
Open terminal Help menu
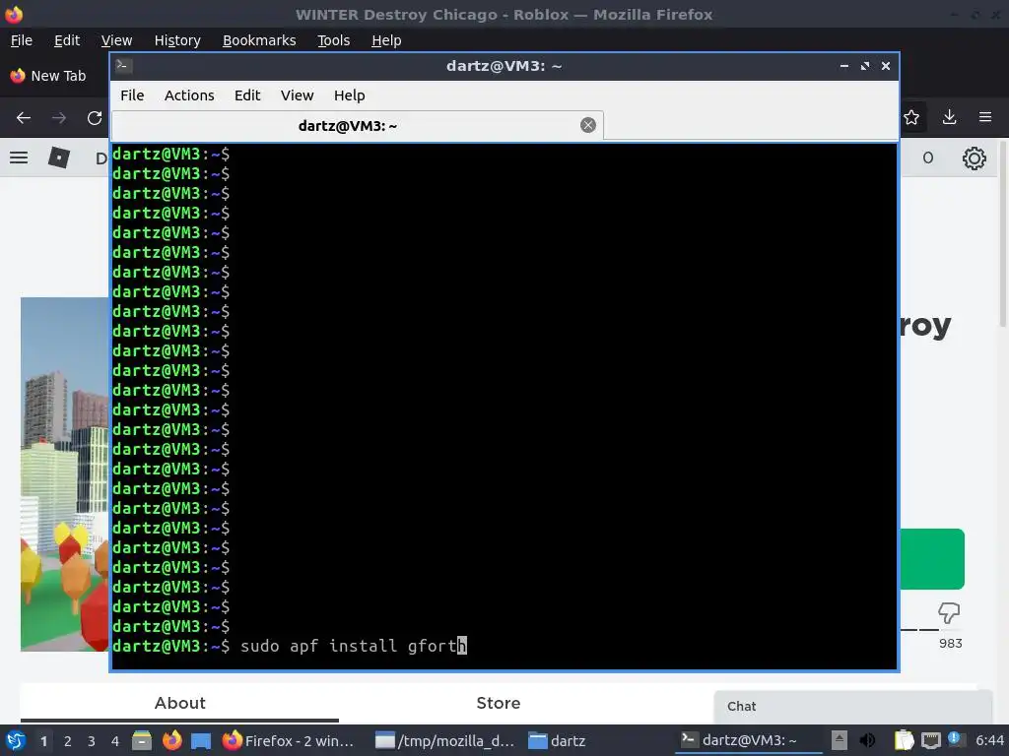(350, 95)
